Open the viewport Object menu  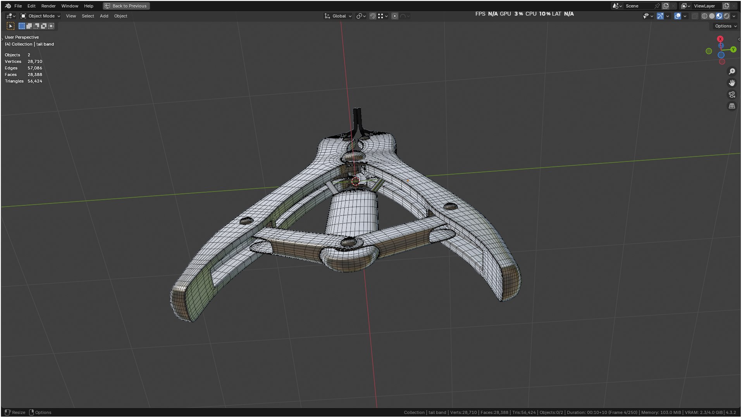pos(121,16)
